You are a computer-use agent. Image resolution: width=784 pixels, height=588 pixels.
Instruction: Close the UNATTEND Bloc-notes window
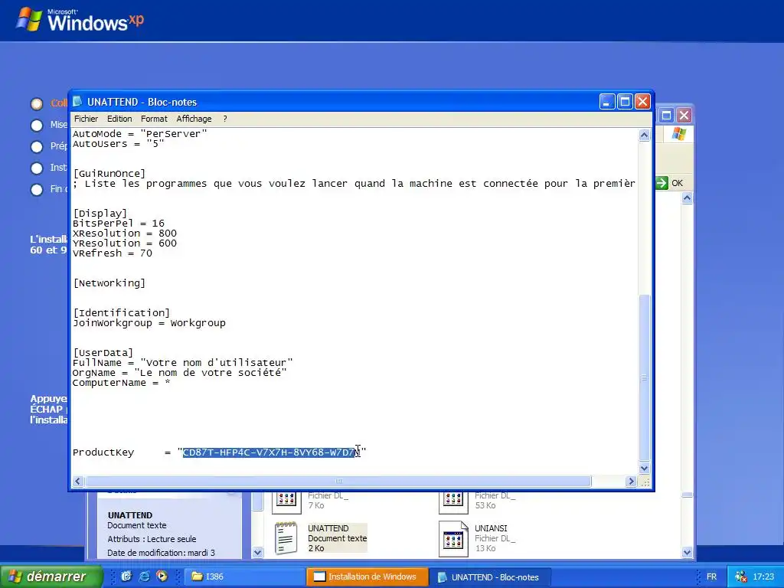(642, 102)
